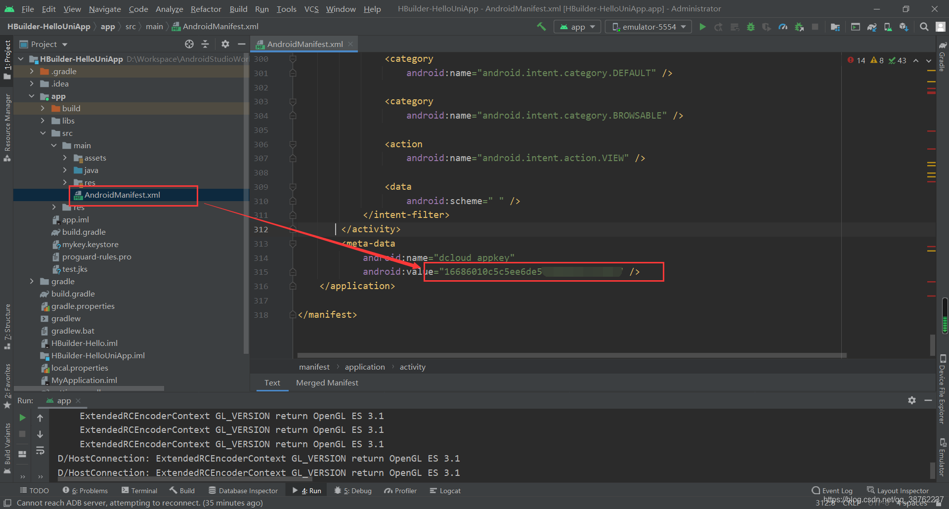
Task: Rerun app in Run panel
Action: [22, 418]
